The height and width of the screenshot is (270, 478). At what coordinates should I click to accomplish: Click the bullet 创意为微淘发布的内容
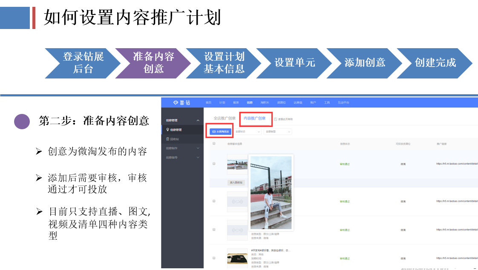pyautogui.click(x=97, y=151)
